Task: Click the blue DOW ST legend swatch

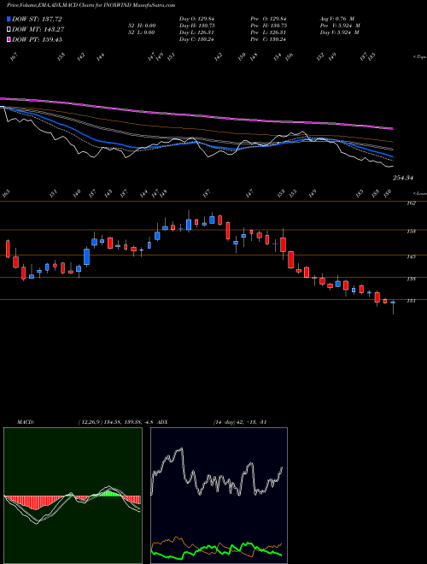Action: click(9, 19)
